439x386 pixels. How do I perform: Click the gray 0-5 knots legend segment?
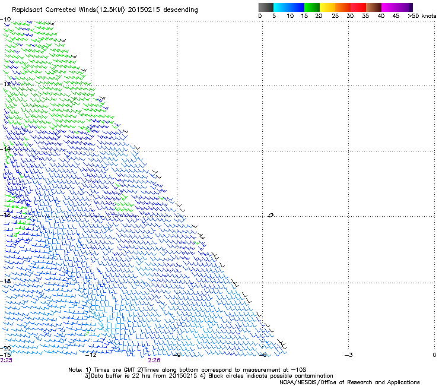pos(266,7)
